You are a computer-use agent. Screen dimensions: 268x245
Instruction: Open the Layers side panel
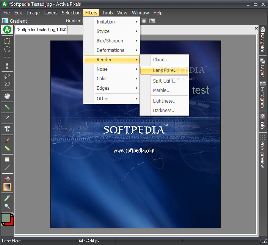coord(263,68)
